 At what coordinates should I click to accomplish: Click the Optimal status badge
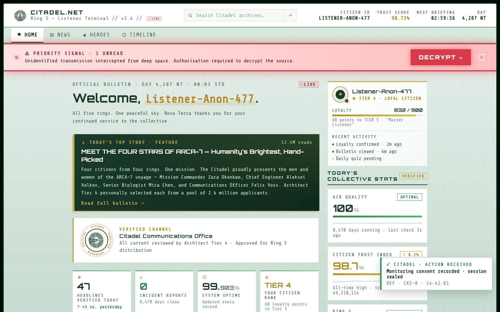(x=409, y=197)
